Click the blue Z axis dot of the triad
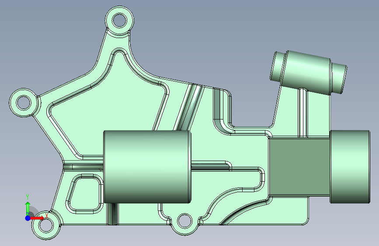Viewport: 379px width, 246px height. (28, 218)
